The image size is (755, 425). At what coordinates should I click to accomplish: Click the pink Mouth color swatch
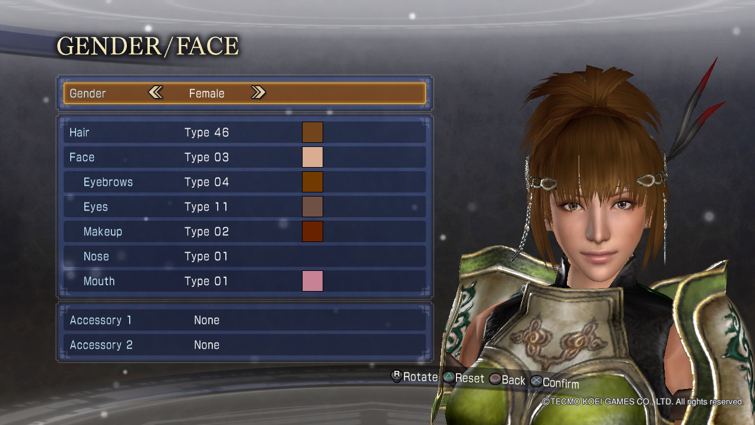tap(313, 281)
